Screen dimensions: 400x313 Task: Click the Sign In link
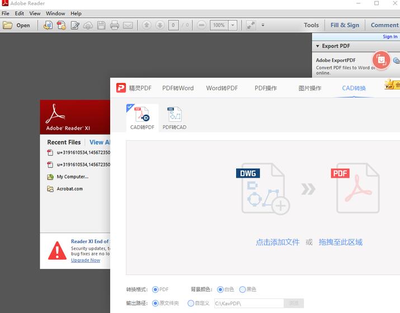tap(390, 37)
